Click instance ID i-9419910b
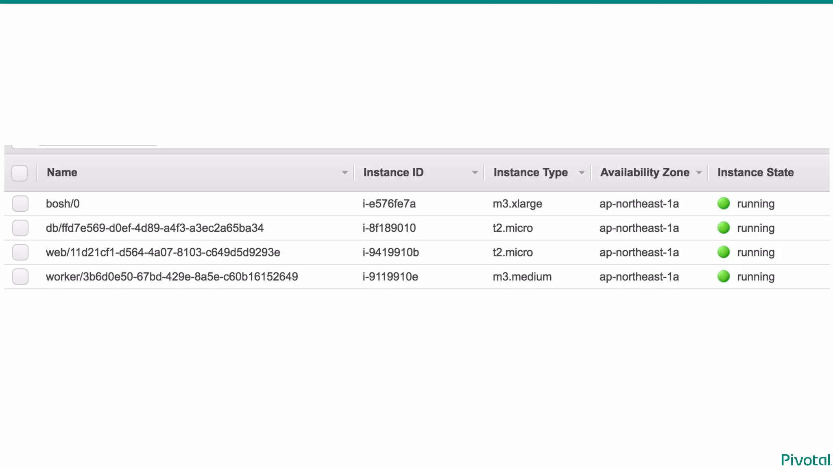The image size is (833, 469). (390, 252)
